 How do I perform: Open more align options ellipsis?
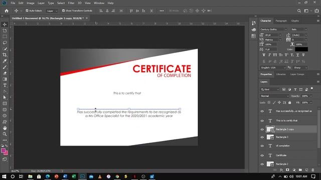tap(162, 11)
